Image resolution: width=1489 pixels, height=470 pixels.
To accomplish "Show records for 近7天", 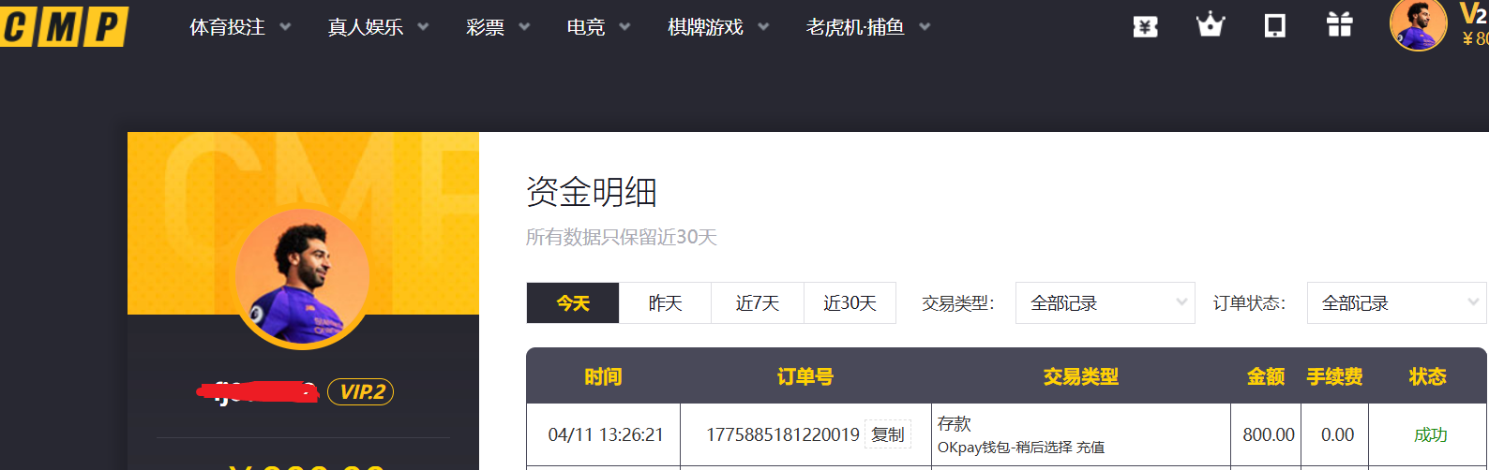I will 757,303.
